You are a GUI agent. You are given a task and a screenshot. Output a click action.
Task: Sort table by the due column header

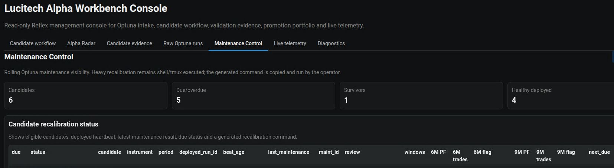click(x=16, y=152)
